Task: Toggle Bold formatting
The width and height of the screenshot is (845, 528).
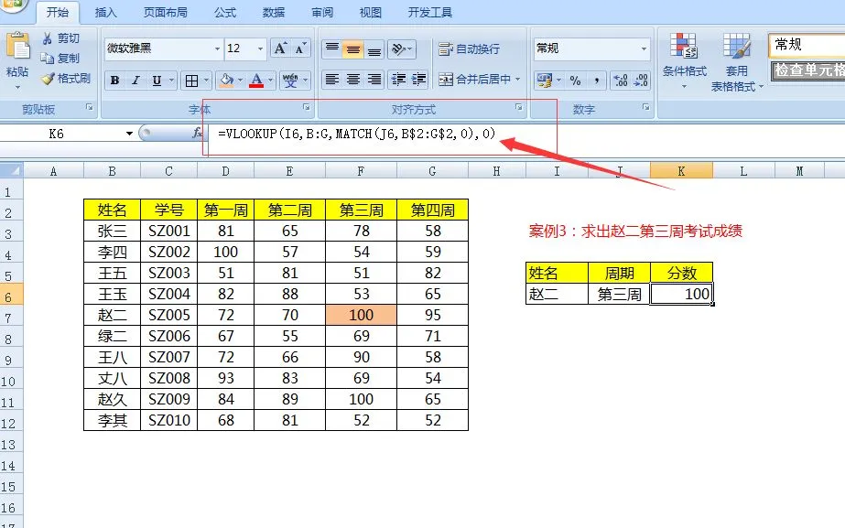Action: [114, 81]
